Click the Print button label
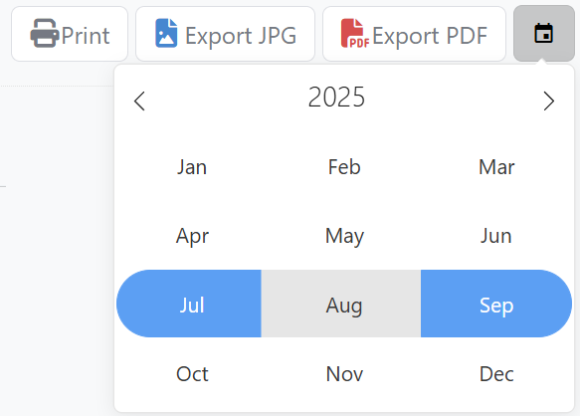Viewport: 580px width, 416px height. [86, 36]
